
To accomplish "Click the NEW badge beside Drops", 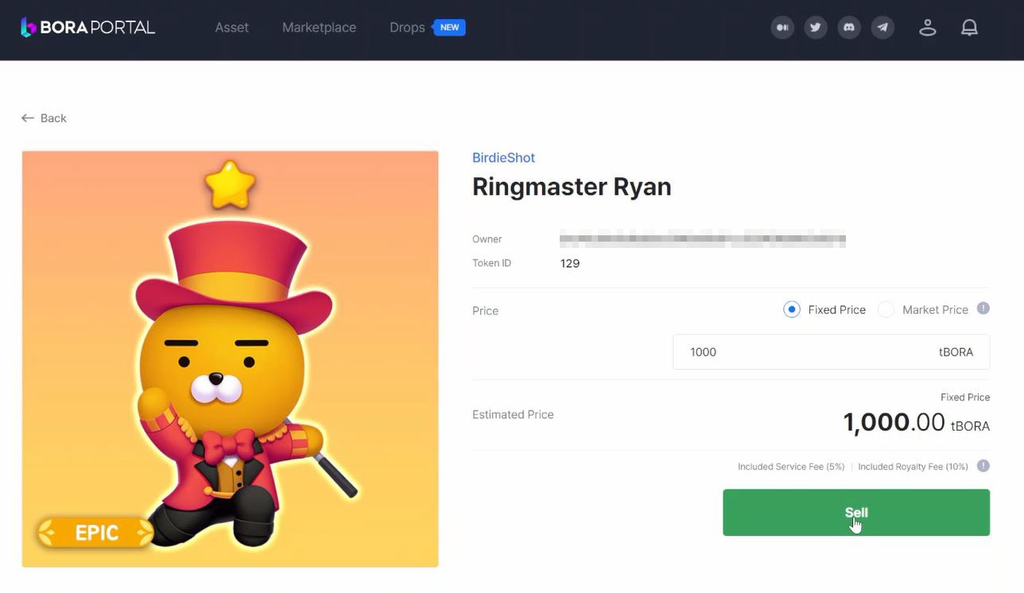I will coord(448,27).
